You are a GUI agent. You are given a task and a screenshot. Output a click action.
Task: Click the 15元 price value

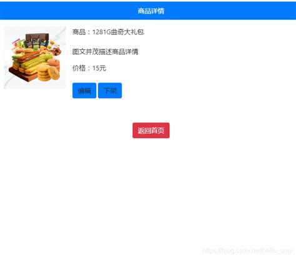[99, 68]
